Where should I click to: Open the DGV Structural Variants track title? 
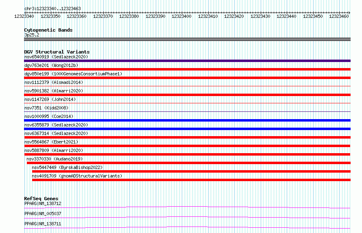(x=57, y=52)
